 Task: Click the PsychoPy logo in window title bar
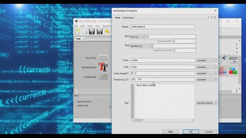76,21
